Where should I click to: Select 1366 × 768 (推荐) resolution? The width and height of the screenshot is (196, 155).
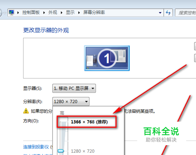[89, 122]
